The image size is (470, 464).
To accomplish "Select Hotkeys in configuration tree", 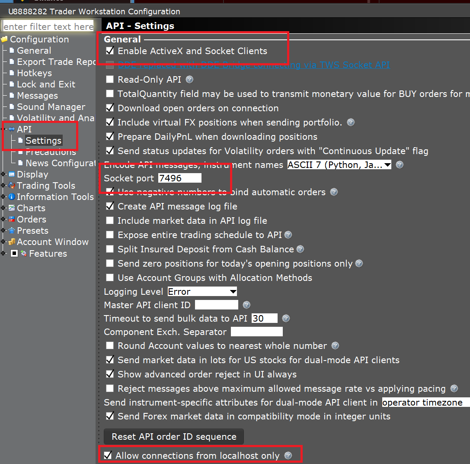I will (x=35, y=73).
